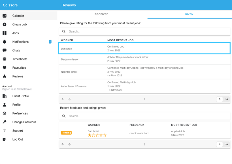Navigate to Jobs in sidebar
The image size is (232, 164).
[29, 33]
